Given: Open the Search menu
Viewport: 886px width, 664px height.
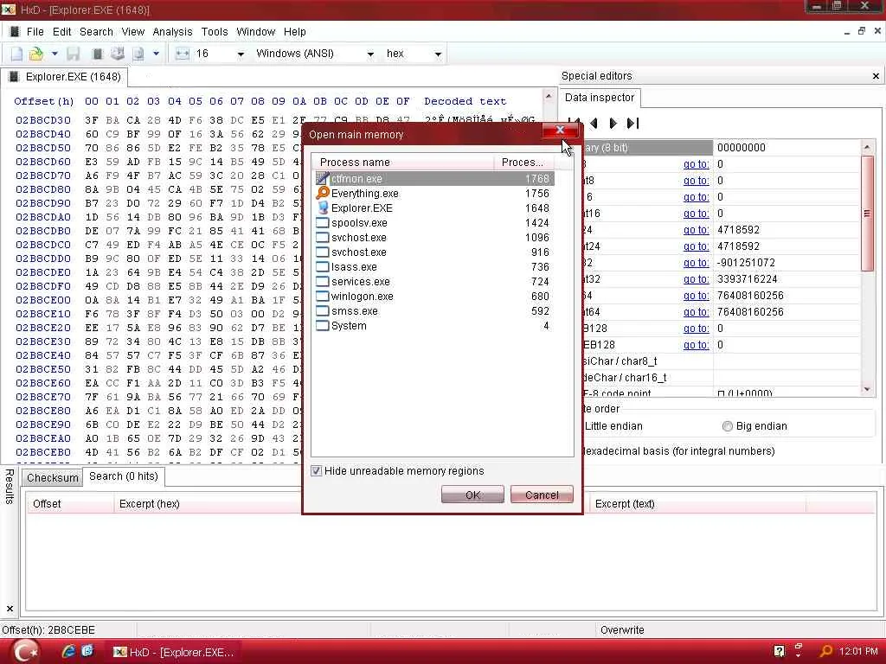Looking at the screenshot, I should coord(96,32).
